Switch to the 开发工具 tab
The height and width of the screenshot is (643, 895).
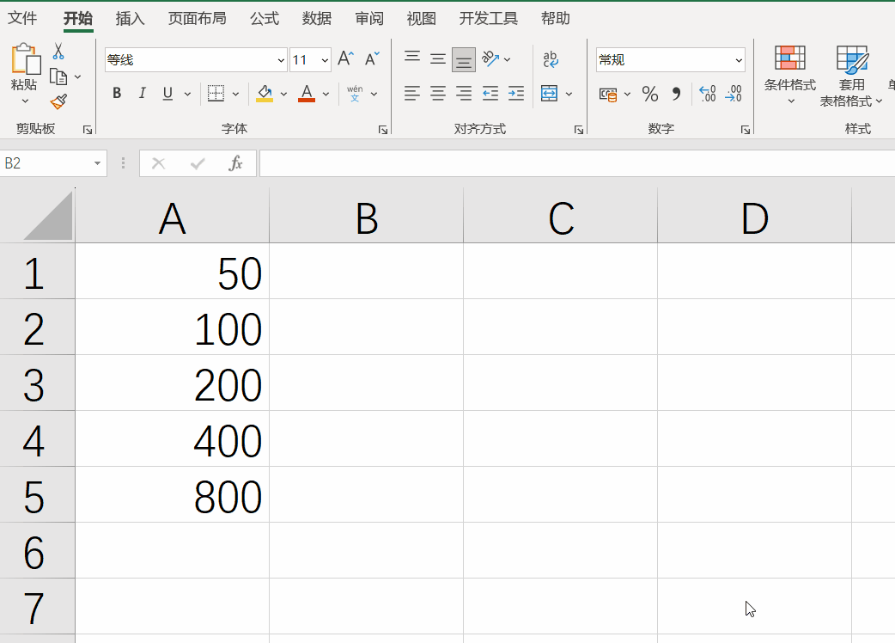click(x=489, y=19)
